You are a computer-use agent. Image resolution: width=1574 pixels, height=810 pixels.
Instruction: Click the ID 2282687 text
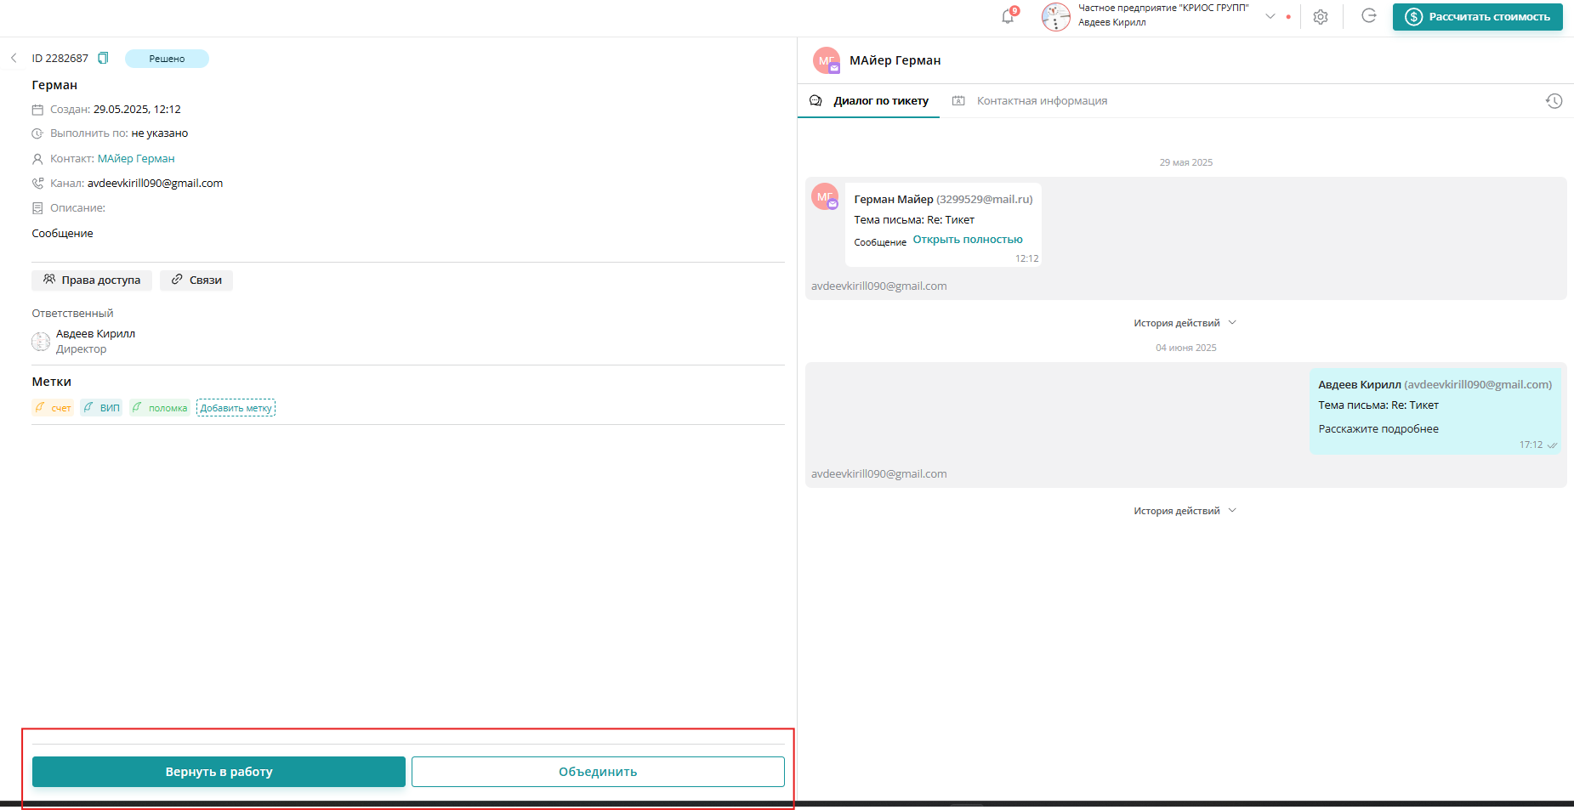click(x=60, y=59)
